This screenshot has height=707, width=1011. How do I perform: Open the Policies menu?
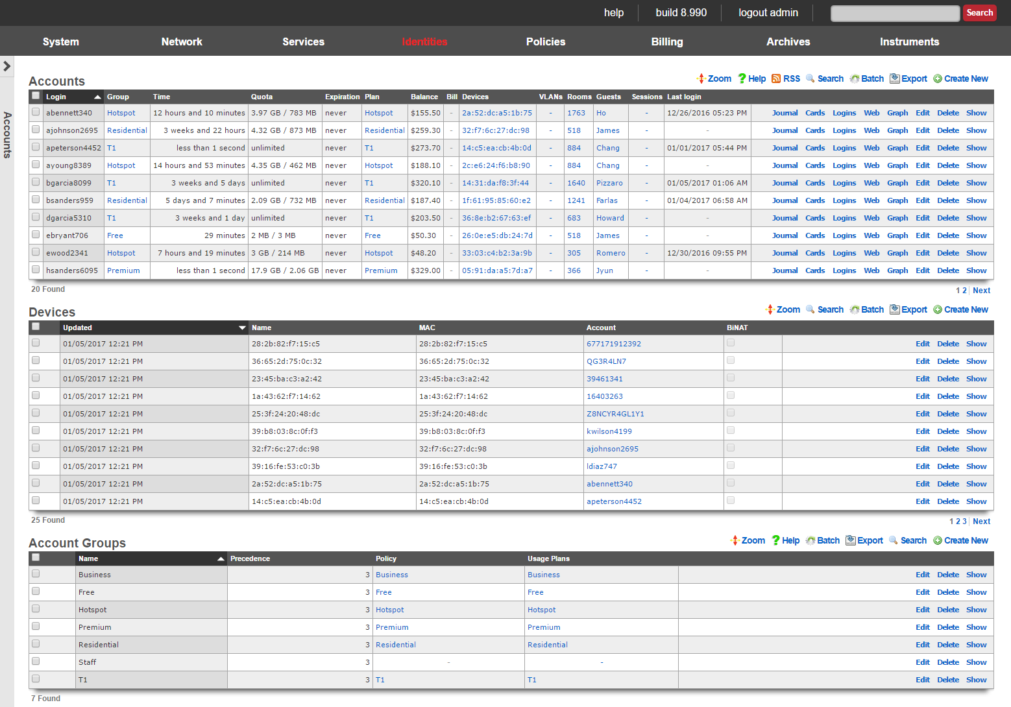pos(545,42)
